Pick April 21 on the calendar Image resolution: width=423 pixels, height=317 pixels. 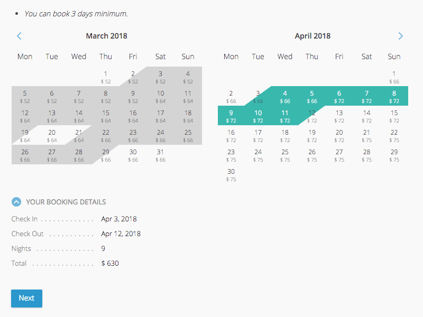tap(366, 136)
